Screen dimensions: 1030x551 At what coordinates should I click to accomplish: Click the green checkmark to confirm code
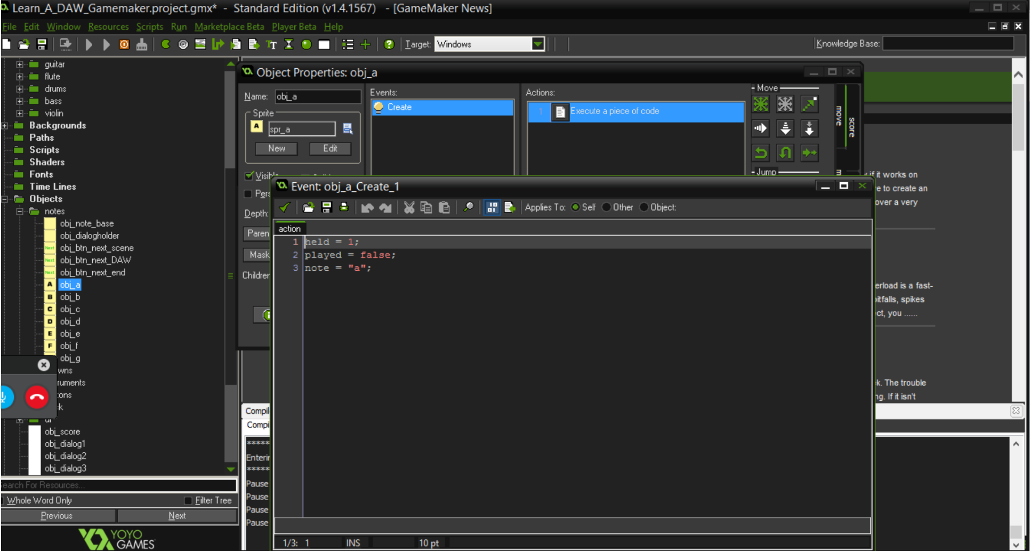point(285,207)
